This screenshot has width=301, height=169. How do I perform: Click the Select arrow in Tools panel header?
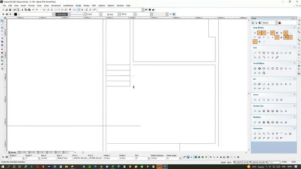coord(253,23)
